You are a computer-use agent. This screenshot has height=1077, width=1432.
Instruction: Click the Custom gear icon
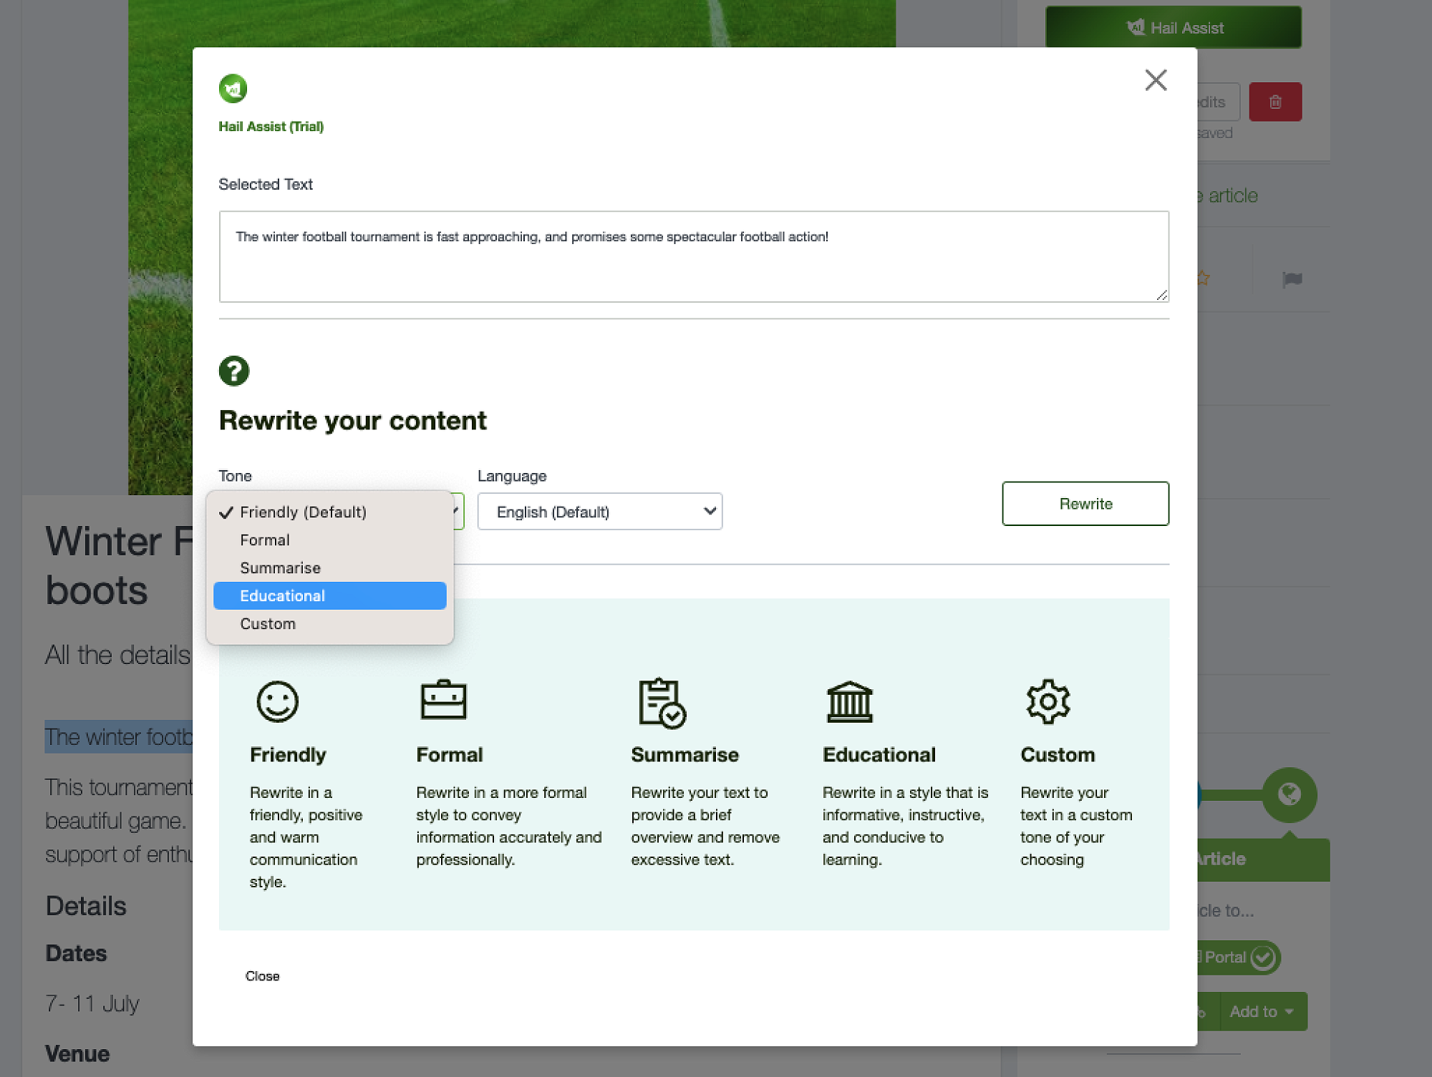(1048, 701)
